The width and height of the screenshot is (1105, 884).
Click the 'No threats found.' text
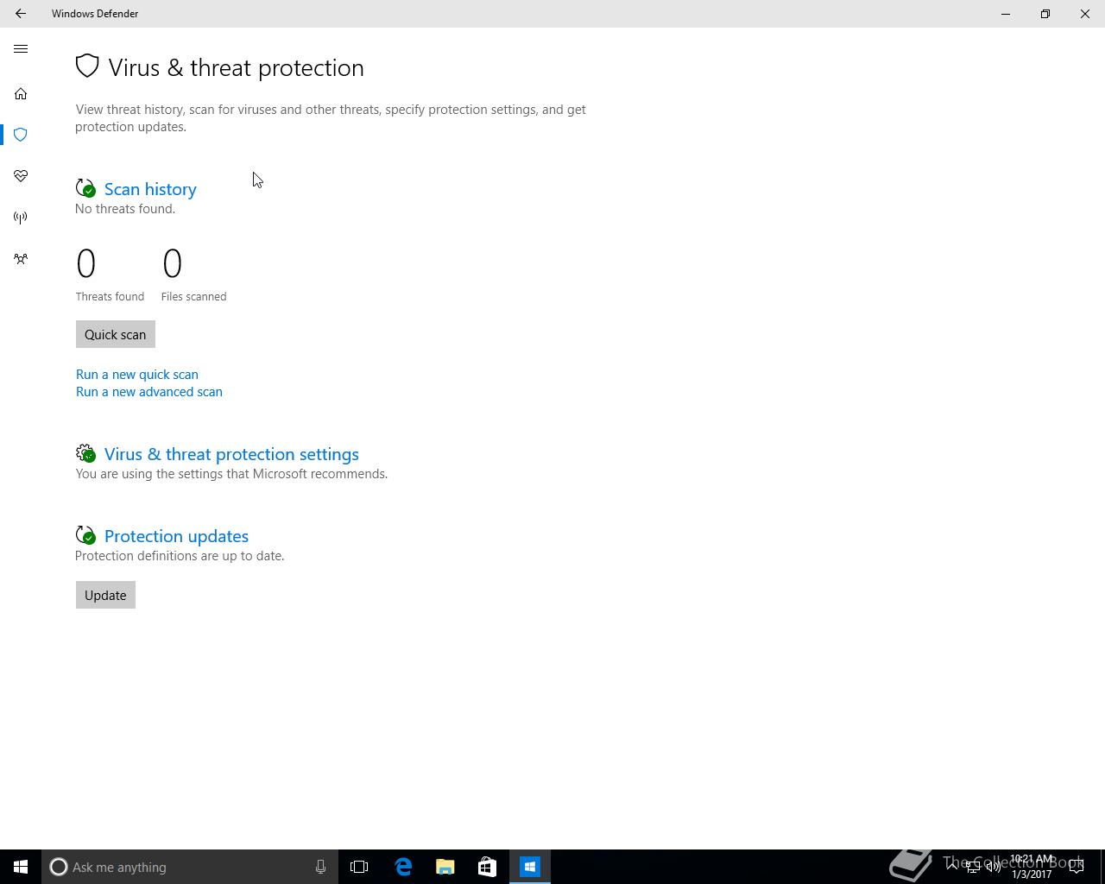125,209
